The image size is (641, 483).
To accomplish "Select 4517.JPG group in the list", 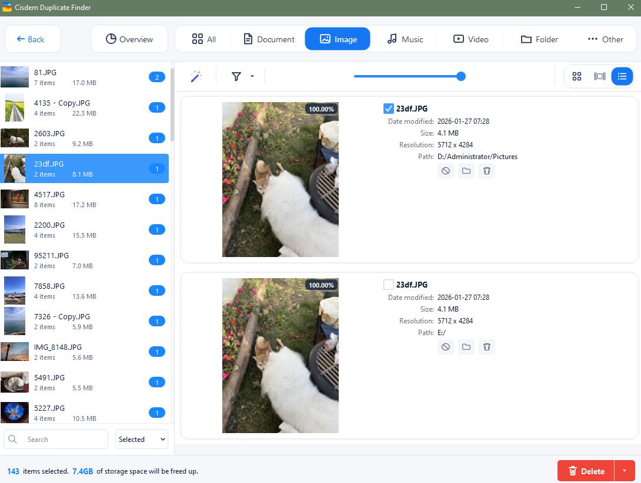I will pos(84,199).
